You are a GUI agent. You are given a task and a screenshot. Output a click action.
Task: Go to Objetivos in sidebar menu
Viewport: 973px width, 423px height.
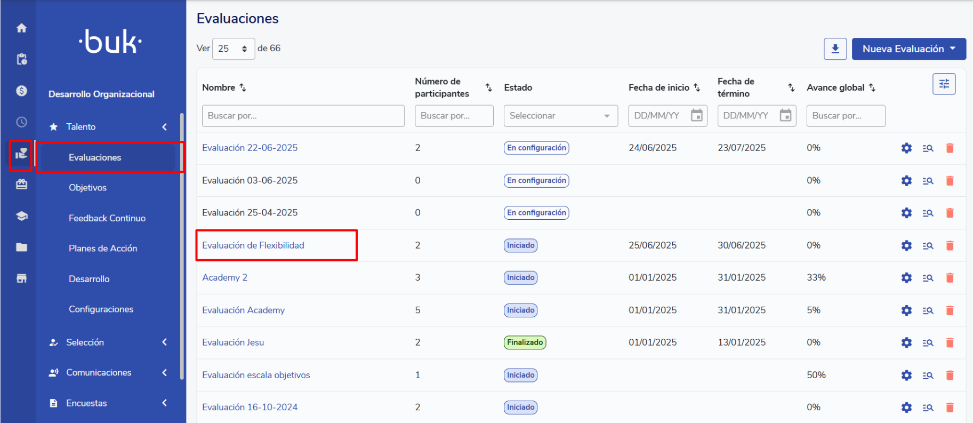pyautogui.click(x=87, y=188)
